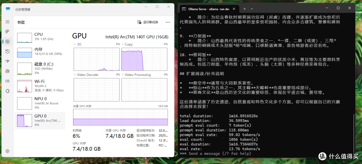Select Performance page icon in sidebar
Viewport: 362px width, 164px height.
pos(8,42)
